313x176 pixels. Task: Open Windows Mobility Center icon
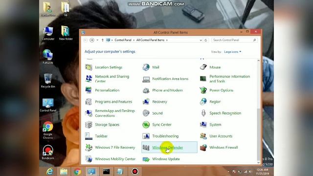pyautogui.click(x=89, y=159)
